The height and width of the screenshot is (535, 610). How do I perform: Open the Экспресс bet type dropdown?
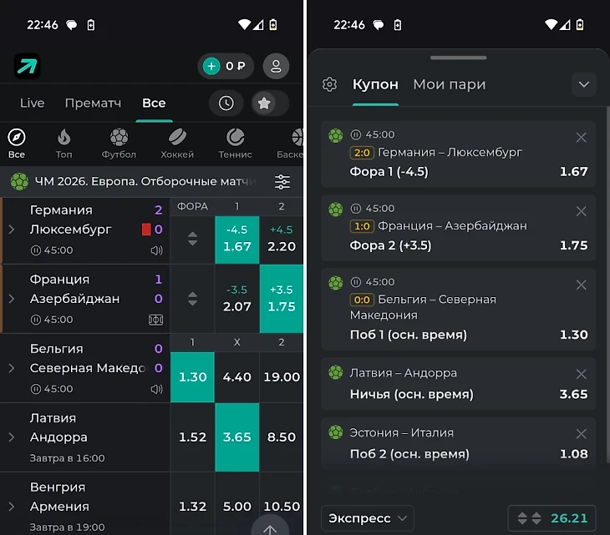(367, 518)
